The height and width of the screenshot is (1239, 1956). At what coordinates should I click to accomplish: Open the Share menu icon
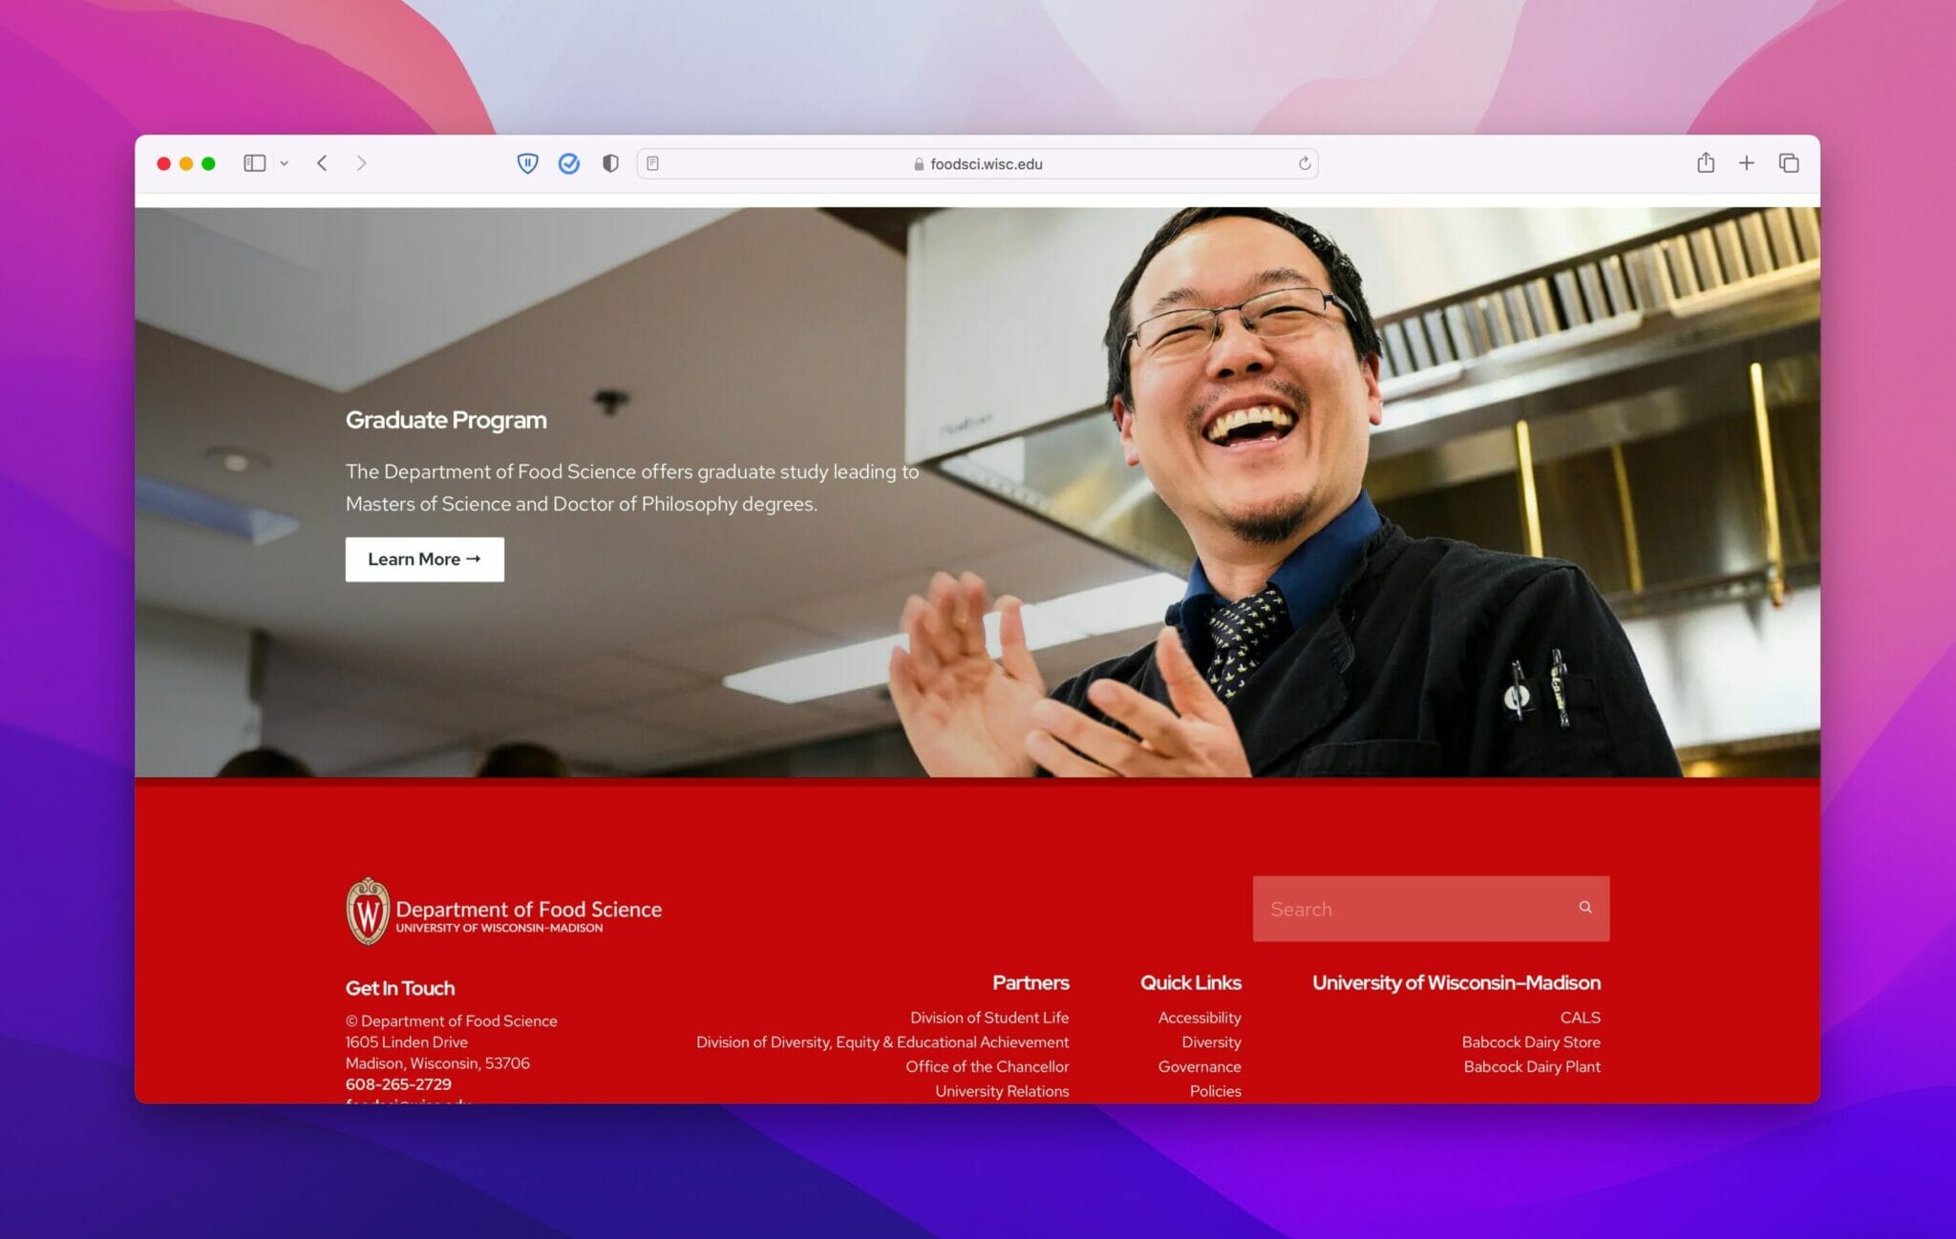pyautogui.click(x=1706, y=162)
